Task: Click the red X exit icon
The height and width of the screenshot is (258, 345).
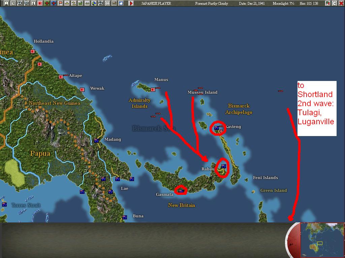Action: tap(341, 3)
